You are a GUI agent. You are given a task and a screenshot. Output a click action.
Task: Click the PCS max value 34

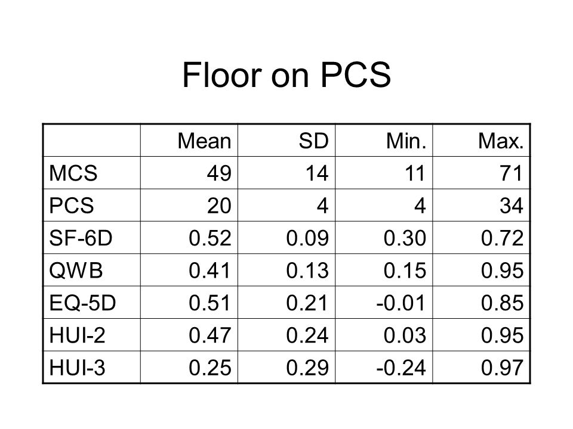click(512, 206)
